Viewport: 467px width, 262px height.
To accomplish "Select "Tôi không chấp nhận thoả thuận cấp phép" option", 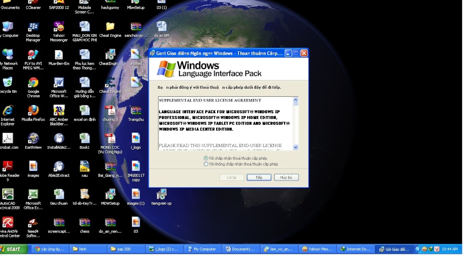I will [241, 164].
